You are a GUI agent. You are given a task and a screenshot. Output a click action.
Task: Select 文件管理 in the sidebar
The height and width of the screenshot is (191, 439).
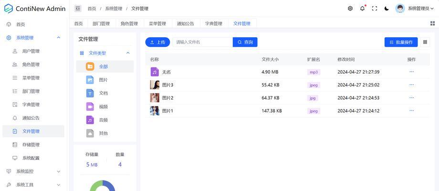coord(33,131)
